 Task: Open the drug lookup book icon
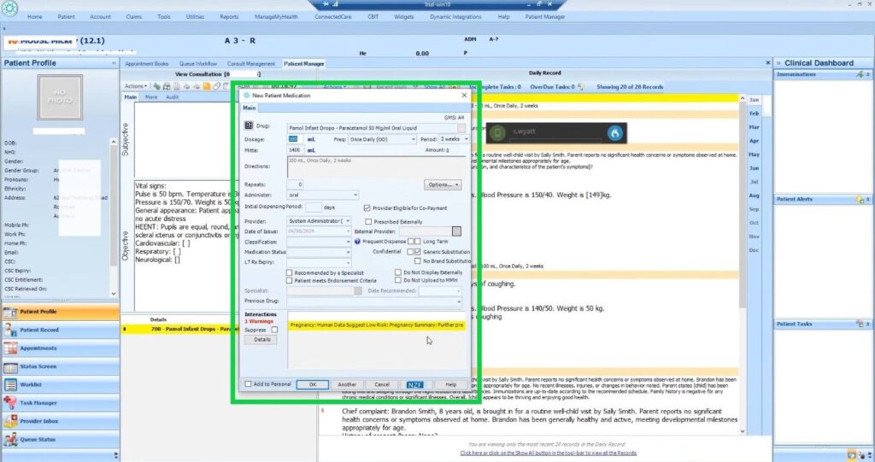[x=249, y=126]
